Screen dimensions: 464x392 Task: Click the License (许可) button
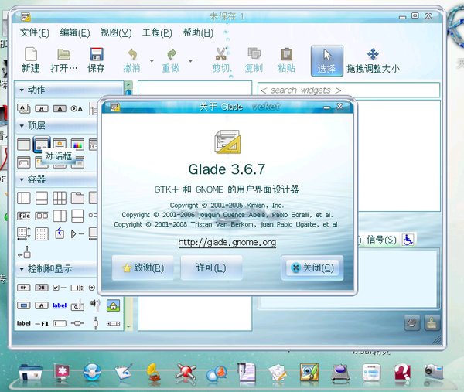211,268
